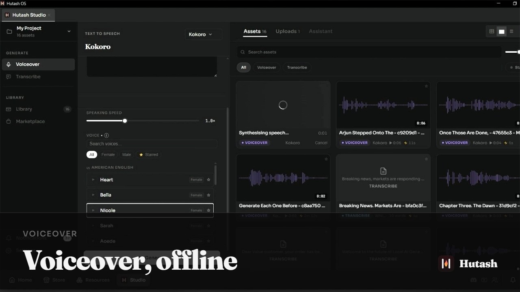Click the Hutash OS logo in title bar
This screenshot has width=520, height=292.
pos(3,3)
